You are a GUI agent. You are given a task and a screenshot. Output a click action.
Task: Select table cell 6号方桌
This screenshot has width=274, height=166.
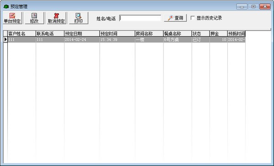tap(177, 40)
